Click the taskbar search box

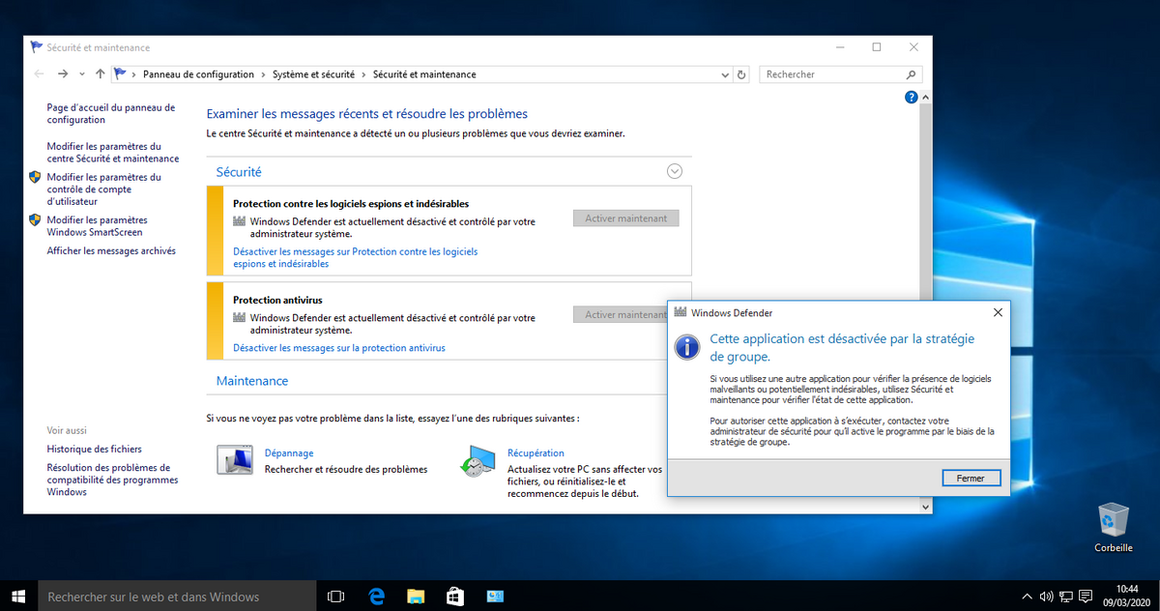coord(177,596)
